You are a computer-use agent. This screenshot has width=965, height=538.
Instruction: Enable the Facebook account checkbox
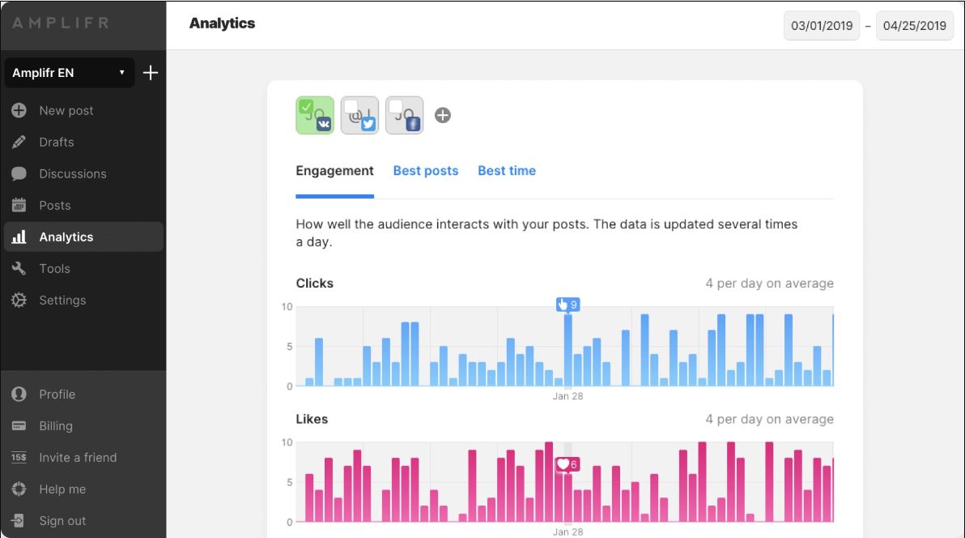[x=396, y=106]
